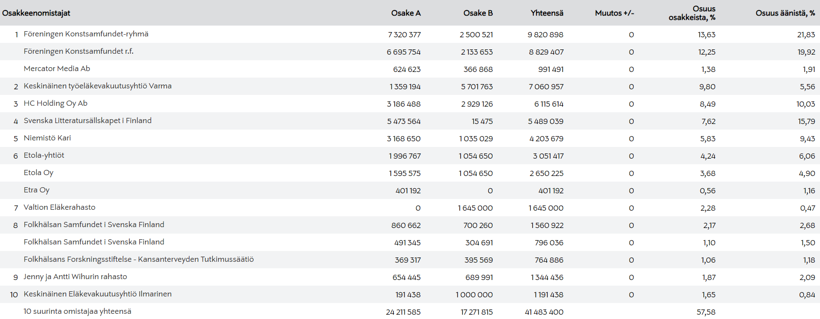
Task: Click total value 4 203 679
Action: (x=546, y=139)
